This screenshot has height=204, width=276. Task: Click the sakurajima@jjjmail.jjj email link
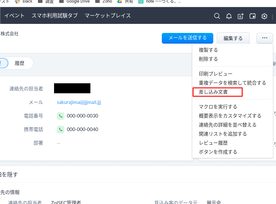[x=79, y=102]
